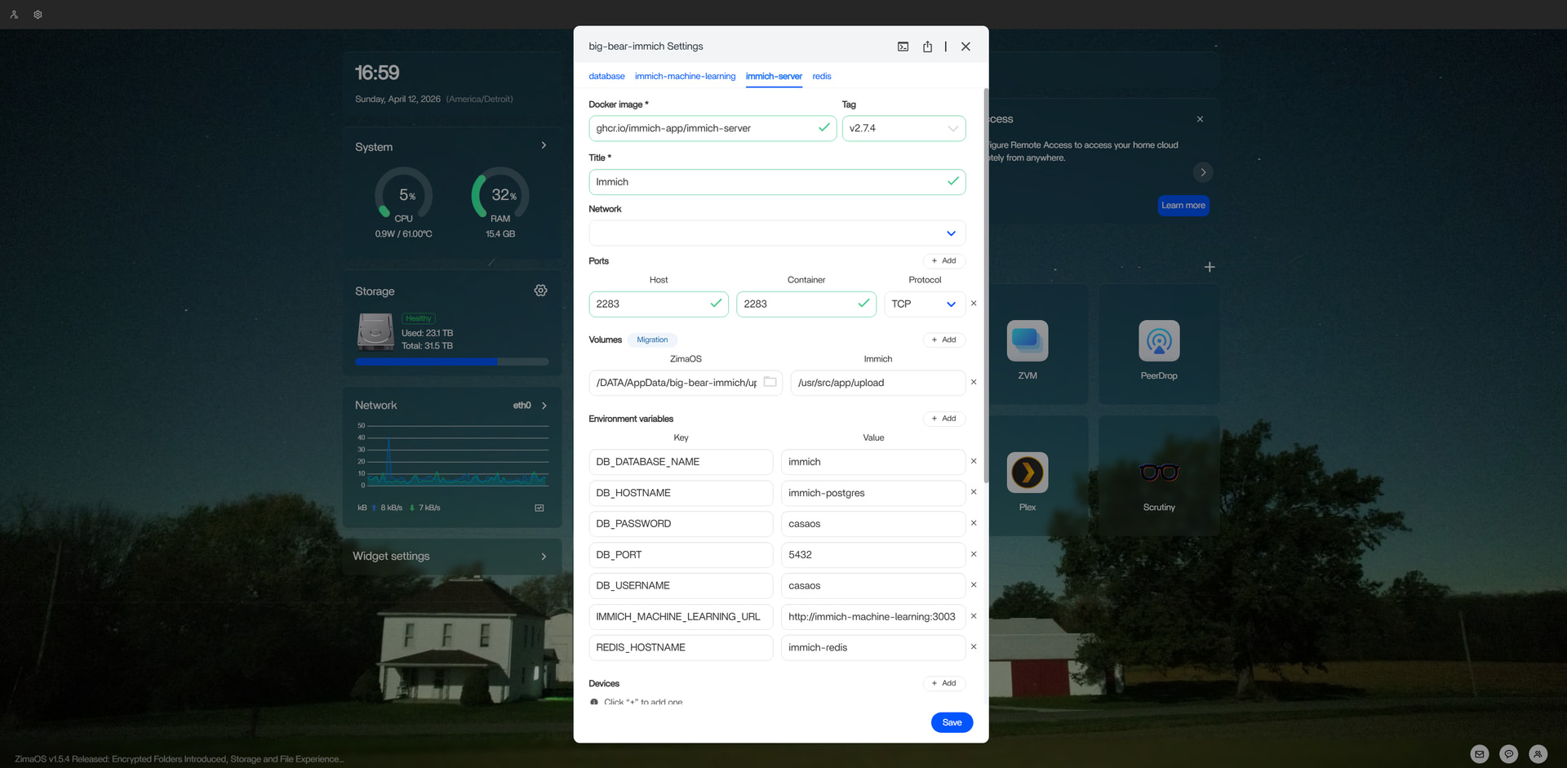Click the settings dialog scrollbar
This screenshot has width=1567, height=768.
pyautogui.click(x=986, y=286)
